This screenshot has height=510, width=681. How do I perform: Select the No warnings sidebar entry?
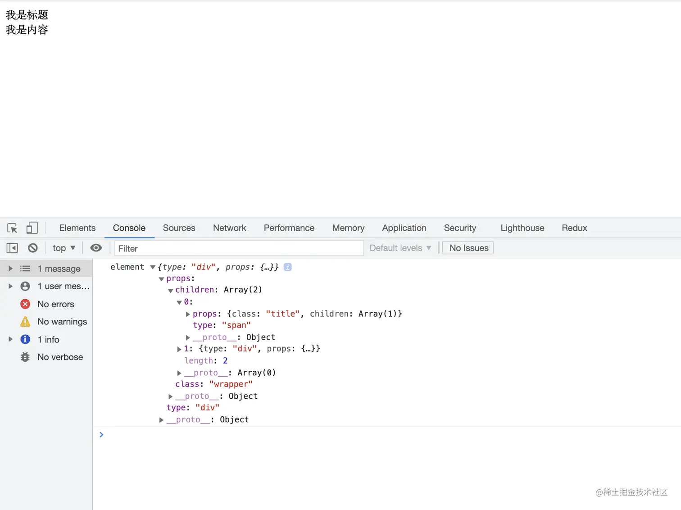(x=46, y=322)
